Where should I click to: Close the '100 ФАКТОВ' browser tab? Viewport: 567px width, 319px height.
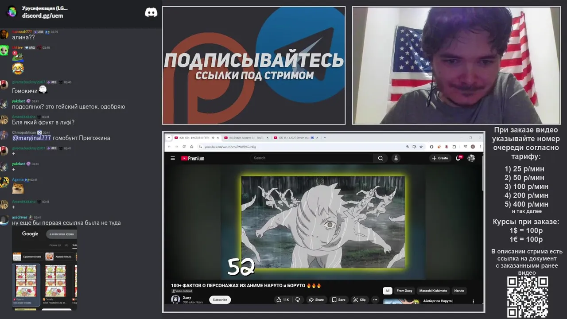pos(218,138)
